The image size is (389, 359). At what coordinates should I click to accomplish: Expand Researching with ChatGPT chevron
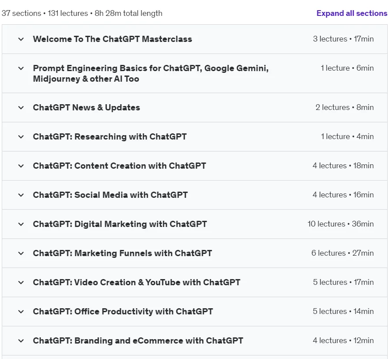point(21,136)
